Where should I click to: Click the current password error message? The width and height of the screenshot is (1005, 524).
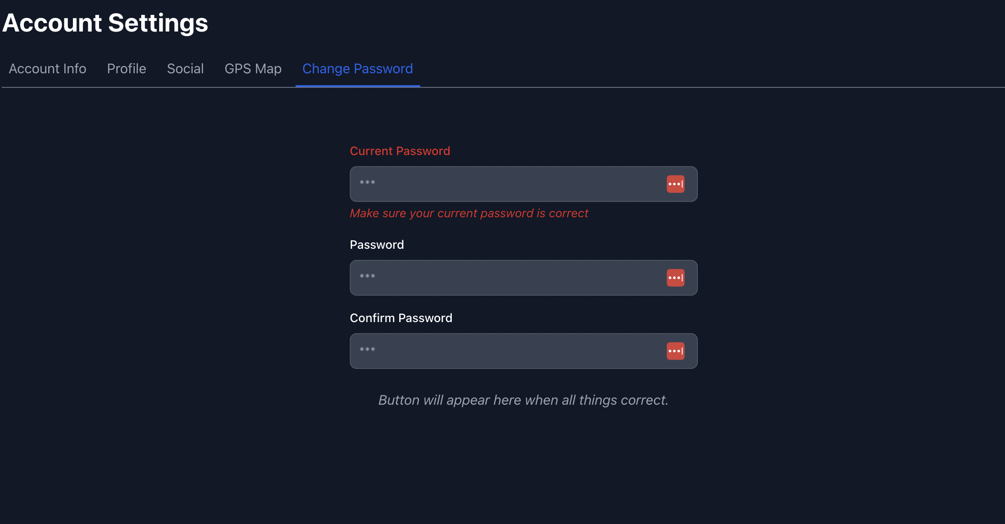point(469,213)
